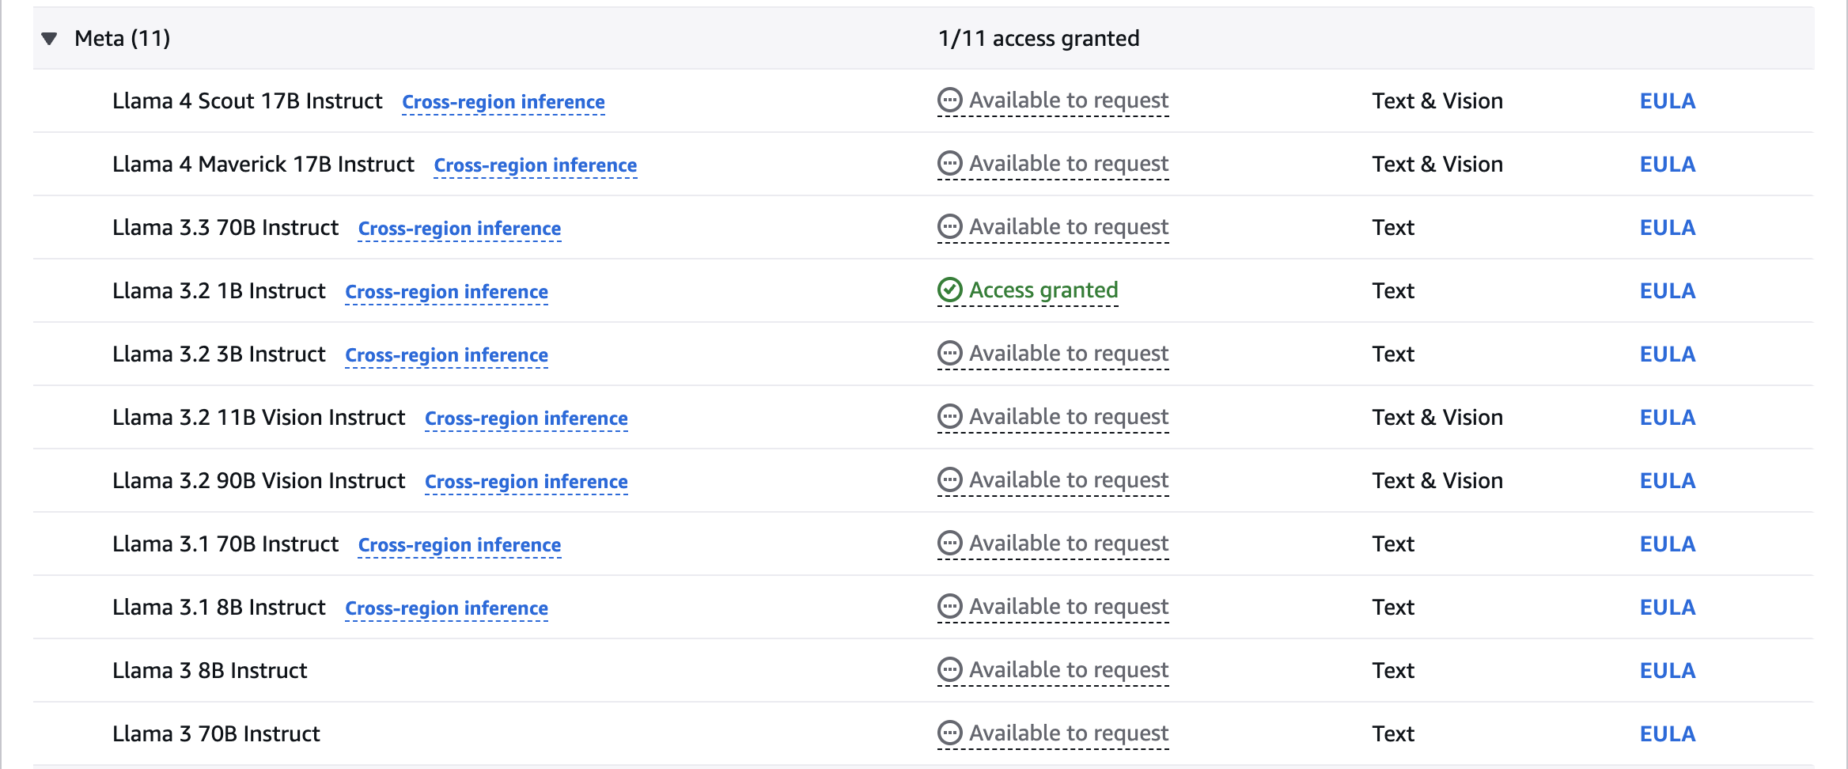
Task: Click the status icon for Llama 3.2 90B Vision Instruct
Action: click(x=949, y=480)
